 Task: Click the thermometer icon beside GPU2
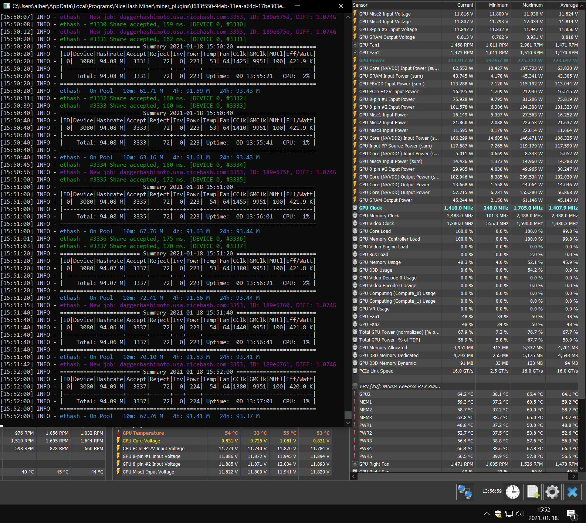355,394
